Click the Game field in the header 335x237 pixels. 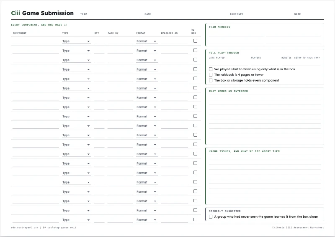click(189, 14)
